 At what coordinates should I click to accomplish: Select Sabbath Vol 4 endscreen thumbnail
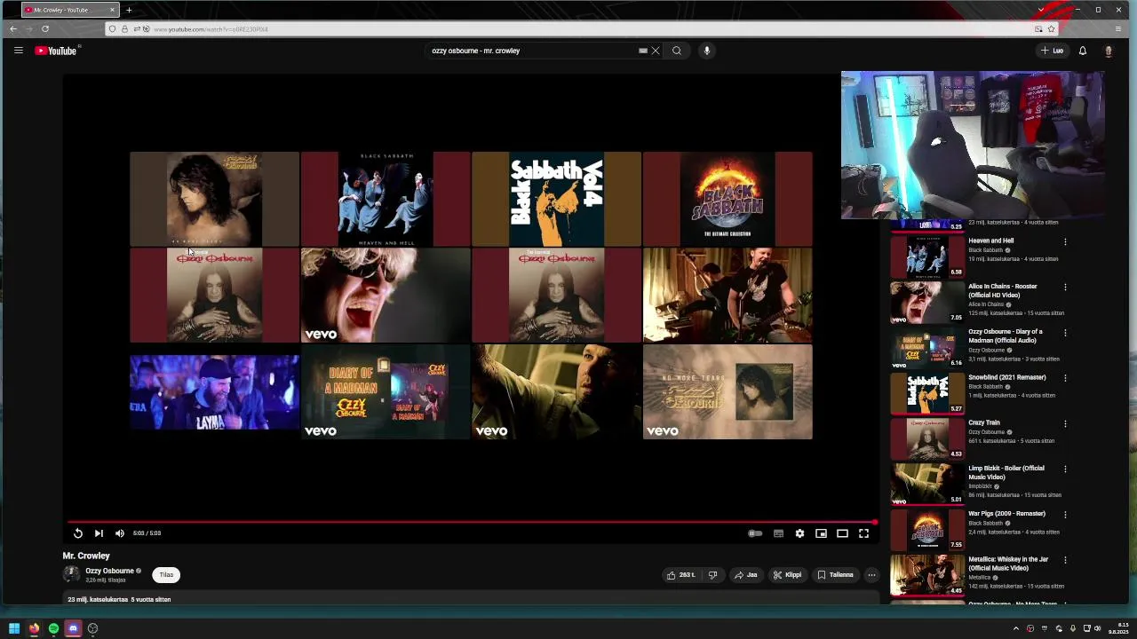click(x=557, y=199)
